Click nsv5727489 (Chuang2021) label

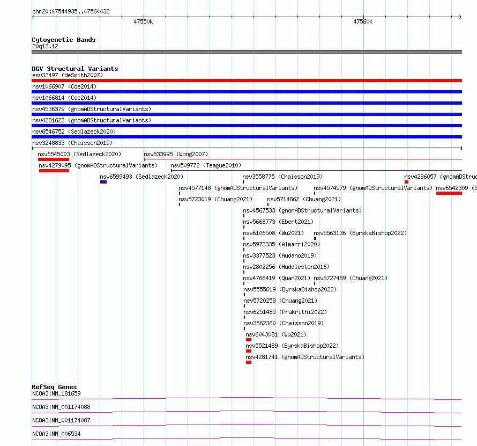click(351, 278)
